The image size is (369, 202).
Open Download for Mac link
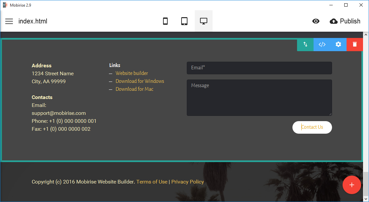(x=134, y=89)
